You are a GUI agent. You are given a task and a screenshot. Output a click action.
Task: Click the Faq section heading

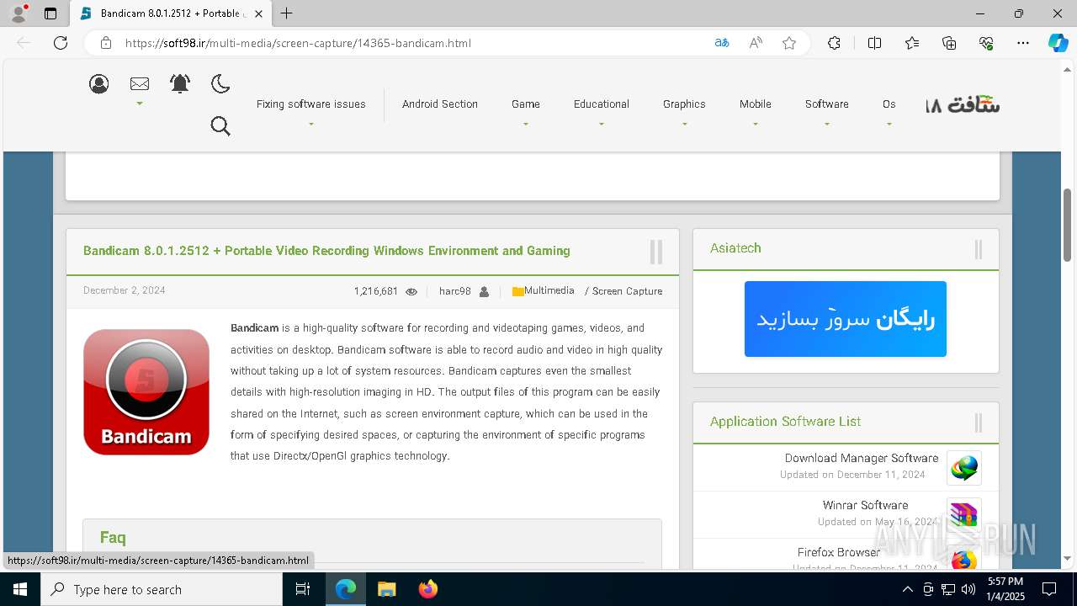113,537
